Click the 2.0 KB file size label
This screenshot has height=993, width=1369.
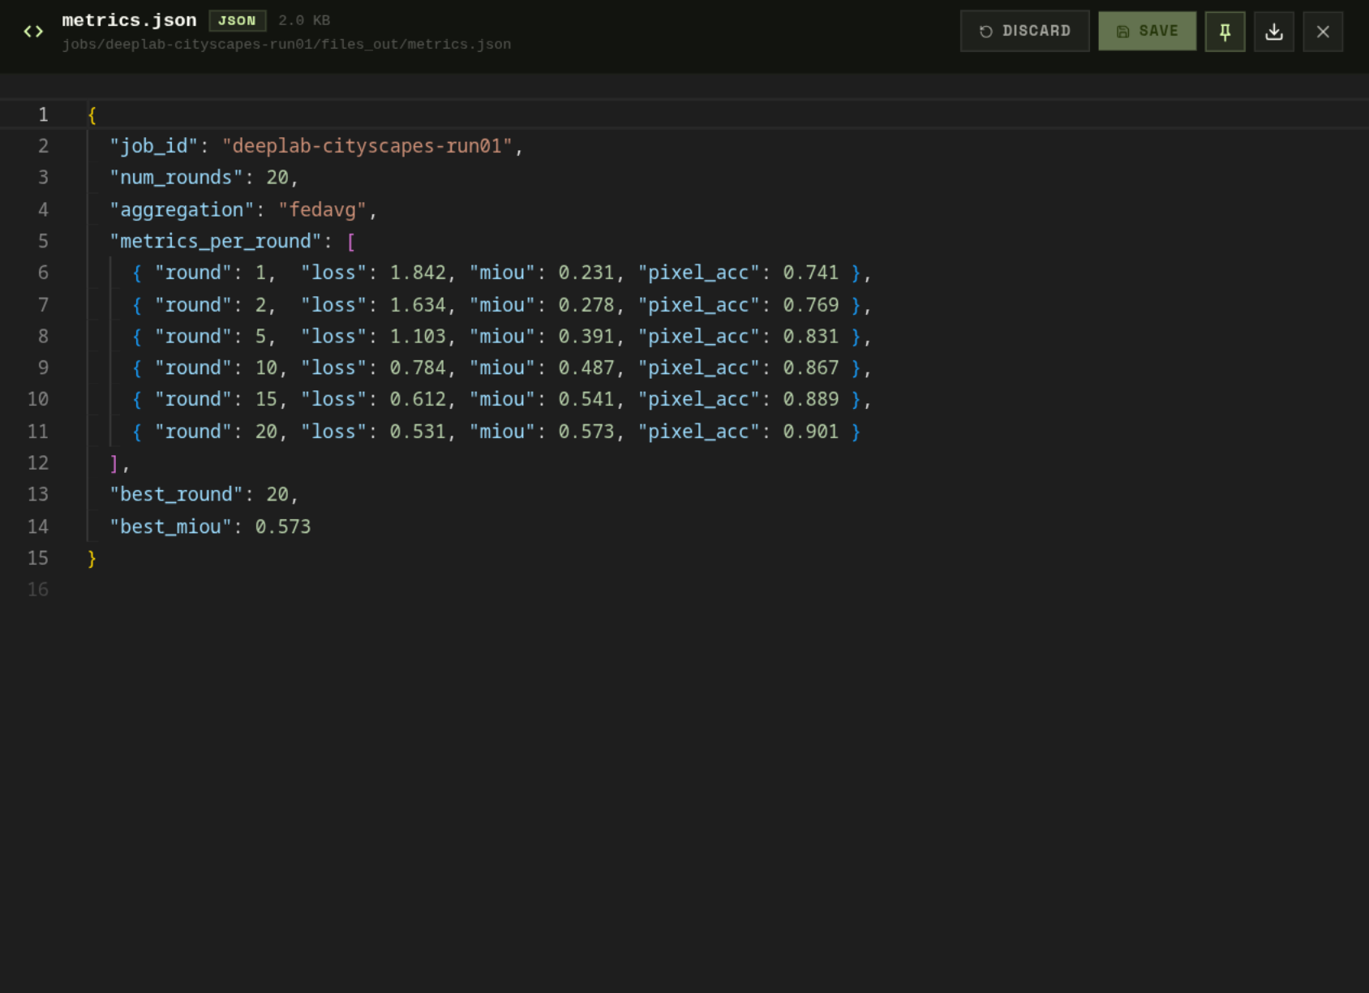pos(304,20)
